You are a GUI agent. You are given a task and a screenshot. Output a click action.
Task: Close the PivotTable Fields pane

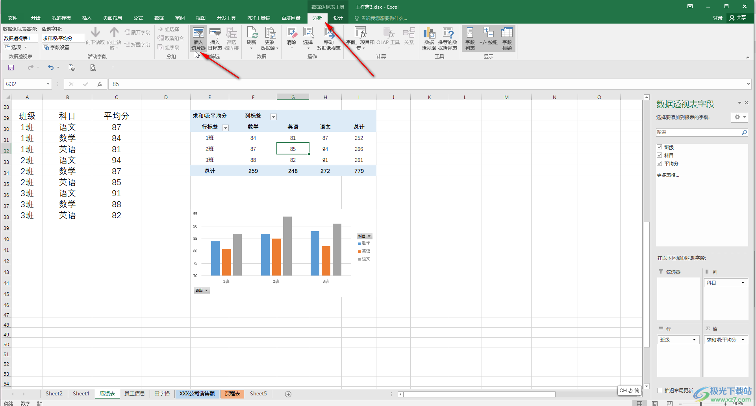coord(747,103)
